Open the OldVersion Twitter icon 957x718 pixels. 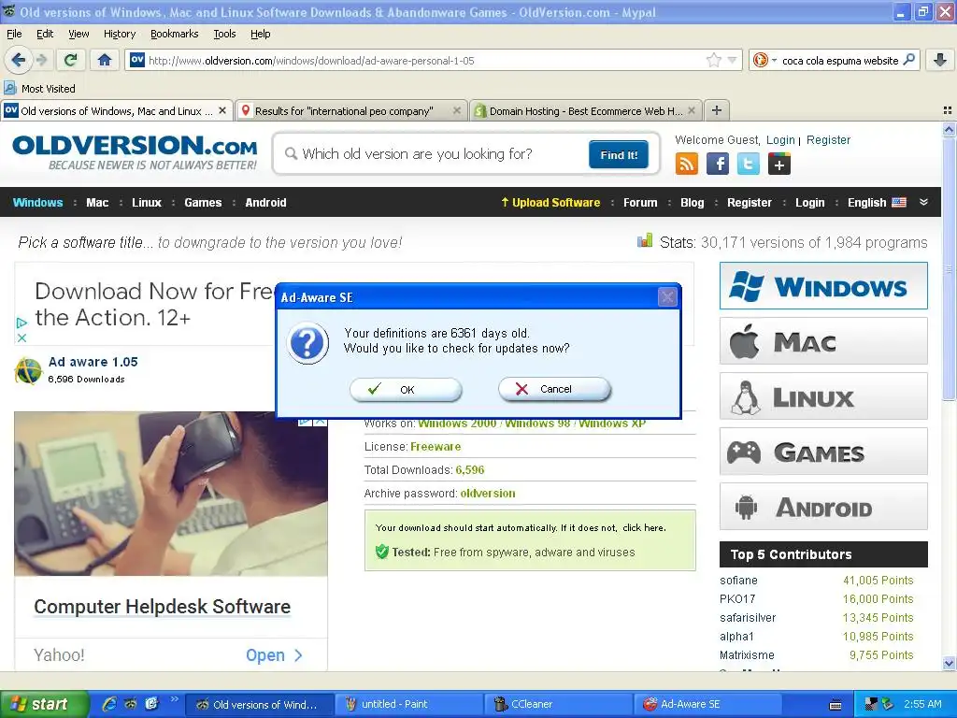[749, 164]
